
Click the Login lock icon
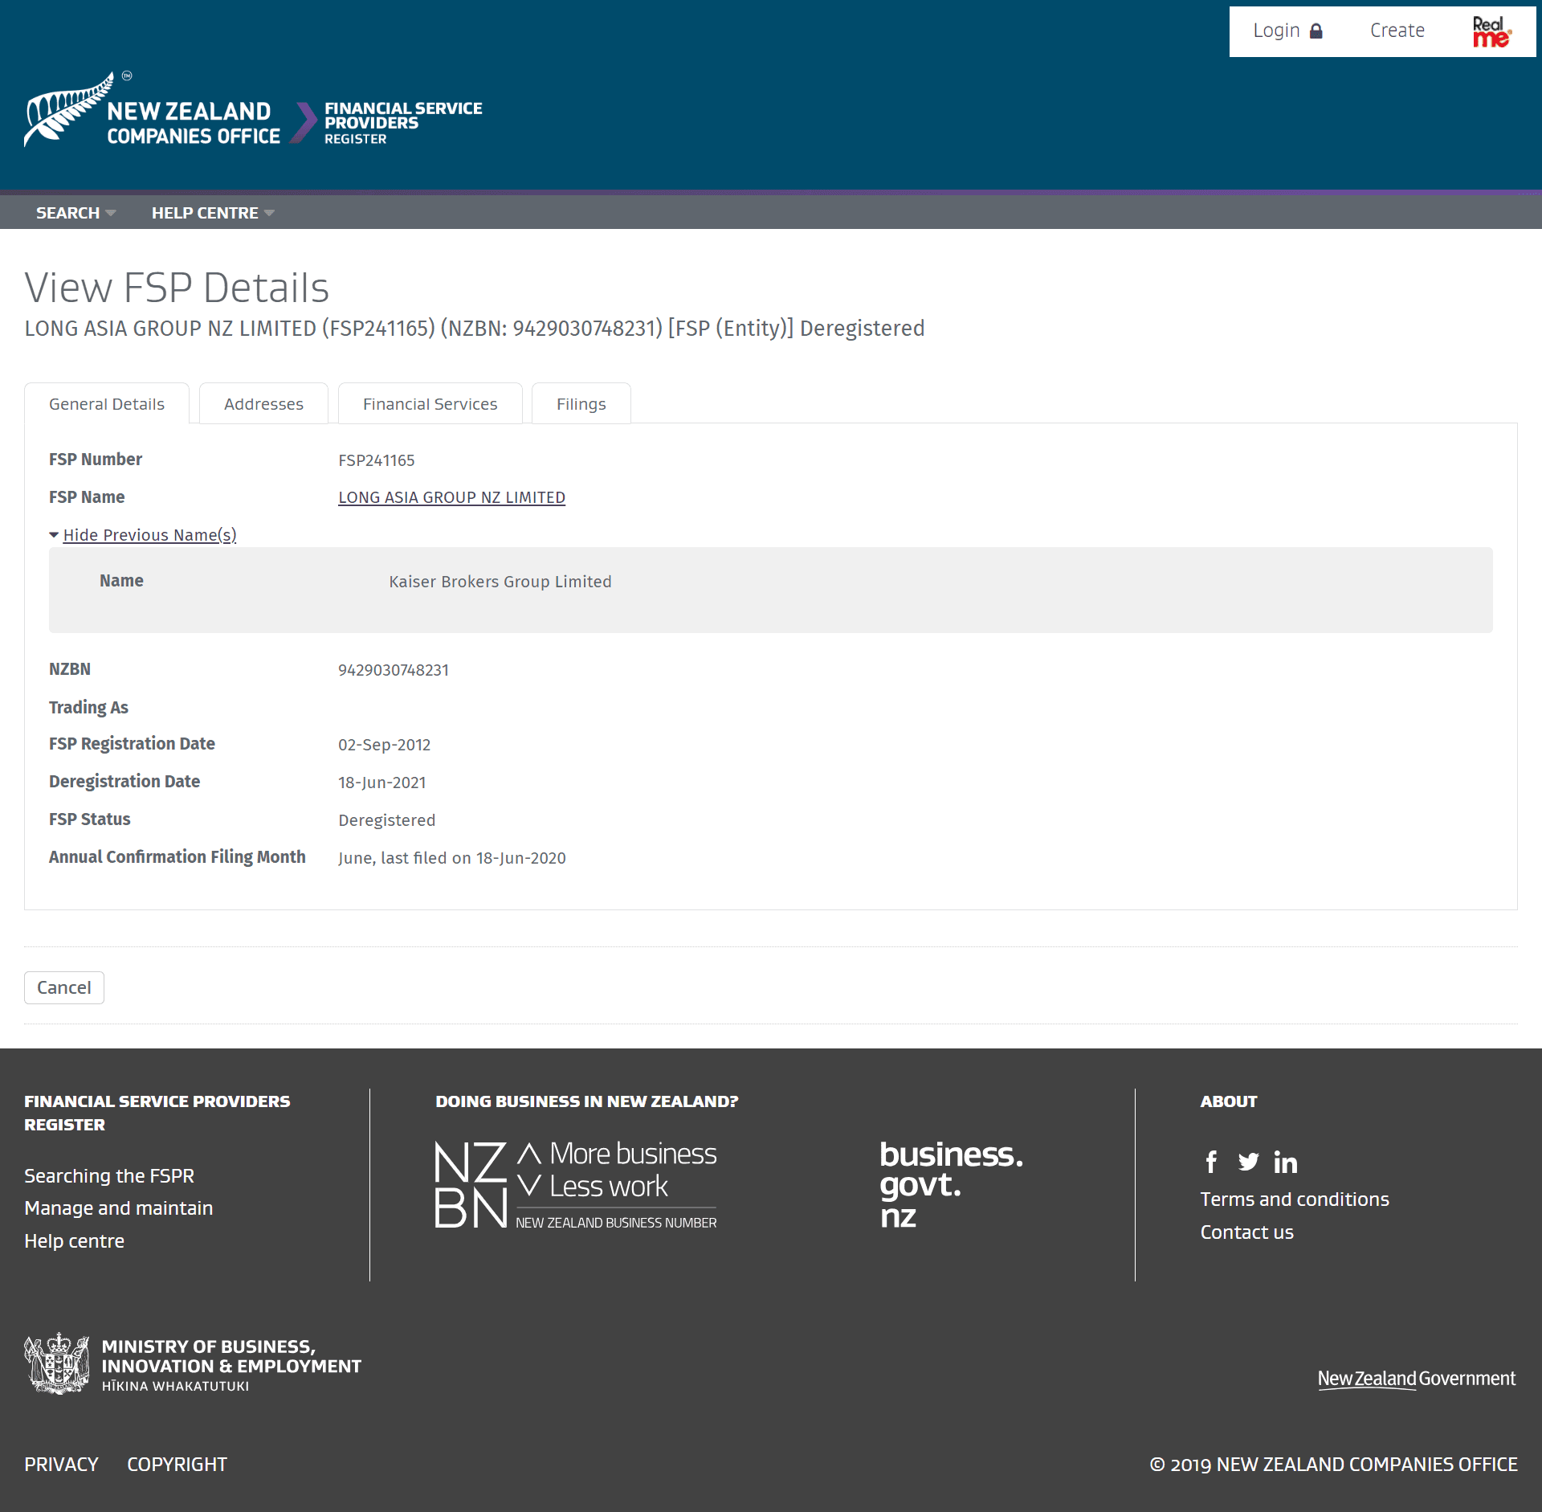[x=1316, y=31]
